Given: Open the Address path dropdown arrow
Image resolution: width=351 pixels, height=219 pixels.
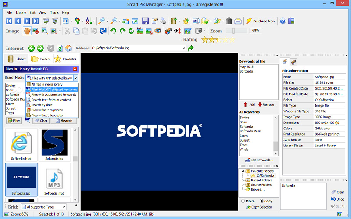Looking at the screenshot, I should click(x=184, y=48).
